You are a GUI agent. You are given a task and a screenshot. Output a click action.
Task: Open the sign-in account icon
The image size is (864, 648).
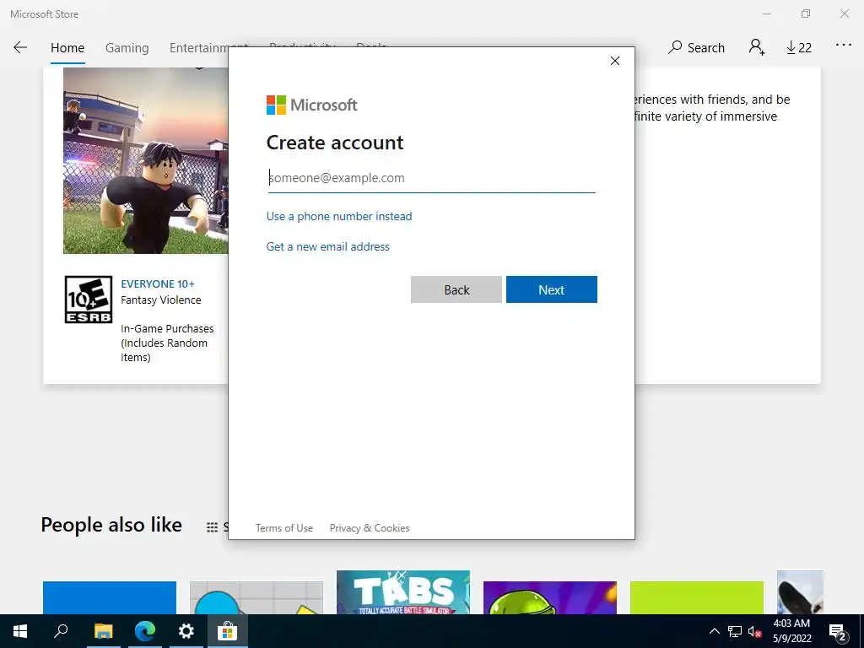pos(757,47)
